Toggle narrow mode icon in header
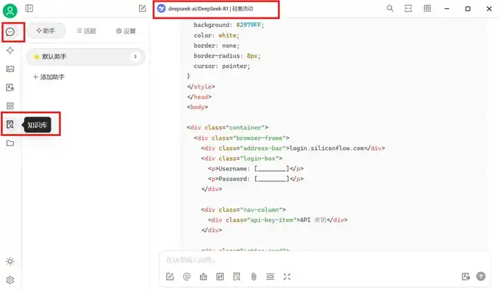Viewport: 499px width, 290px height. pos(408,8)
